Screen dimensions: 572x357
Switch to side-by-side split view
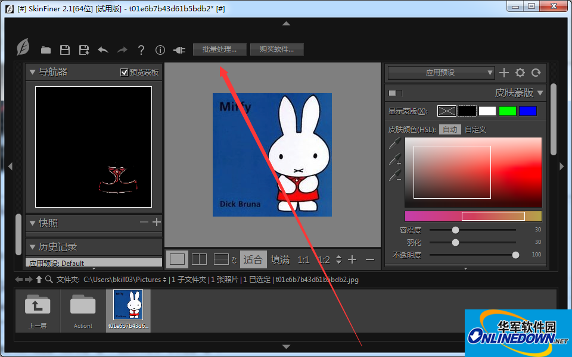(x=199, y=259)
